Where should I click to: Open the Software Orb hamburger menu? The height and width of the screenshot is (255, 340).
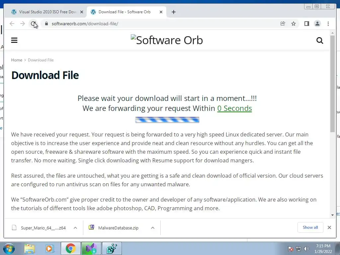point(14,40)
